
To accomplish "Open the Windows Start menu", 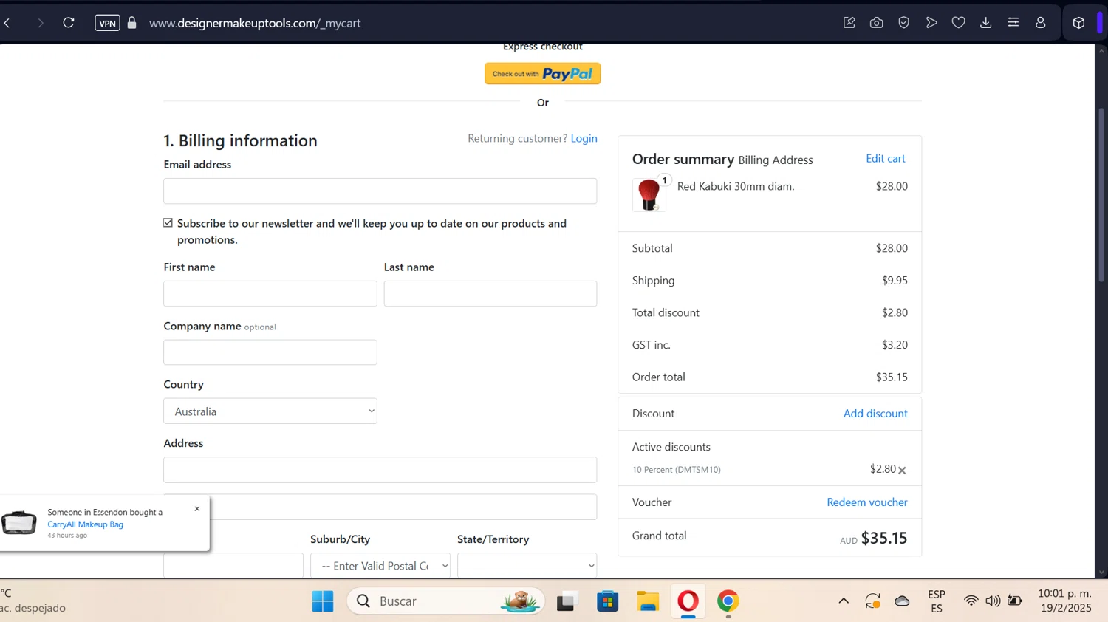I will click(323, 601).
